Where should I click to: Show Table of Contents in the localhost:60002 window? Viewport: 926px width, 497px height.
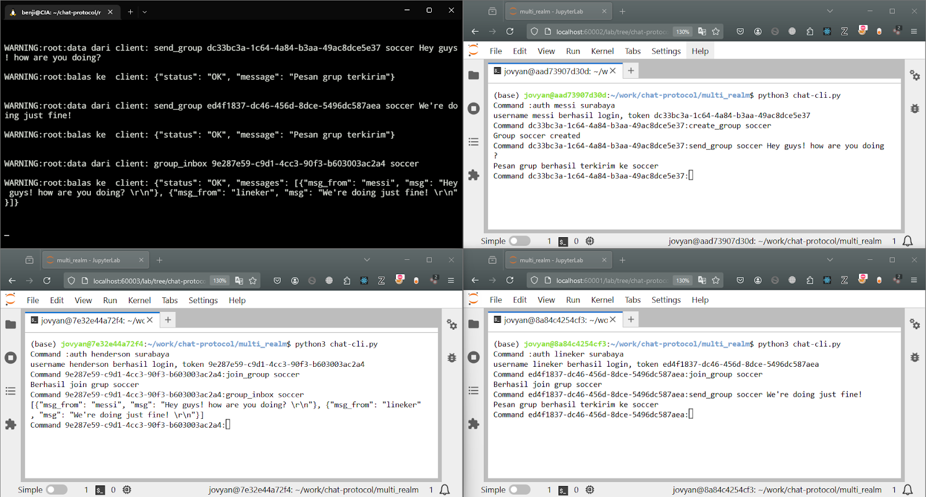pyautogui.click(x=473, y=142)
